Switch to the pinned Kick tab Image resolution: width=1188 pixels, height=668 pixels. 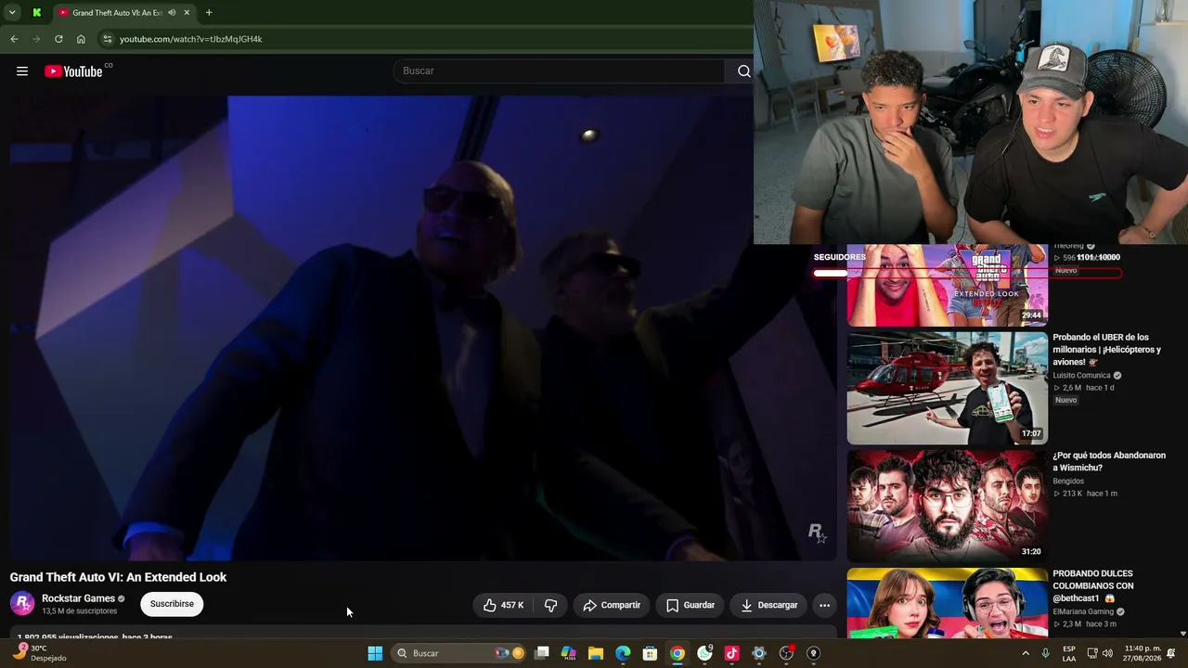(36, 13)
